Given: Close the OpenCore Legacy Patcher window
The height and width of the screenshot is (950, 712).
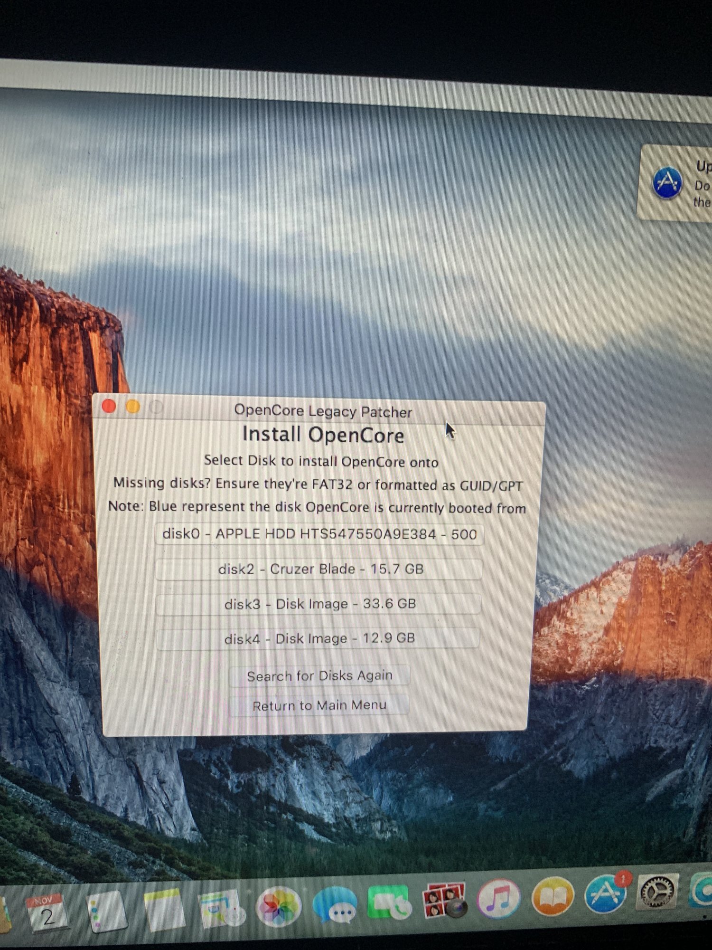Looking at the screenshot, I should [x=109, y=406].
